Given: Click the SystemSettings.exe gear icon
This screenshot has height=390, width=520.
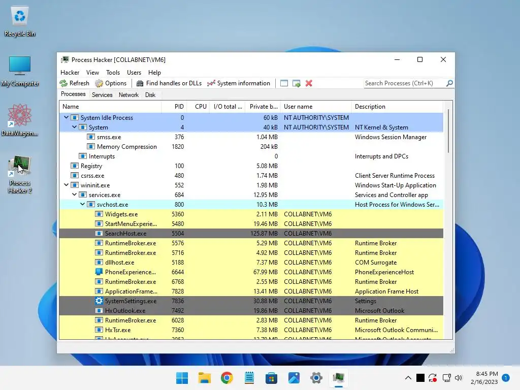Looking at the screenshot, I should (x=99, y=301).
